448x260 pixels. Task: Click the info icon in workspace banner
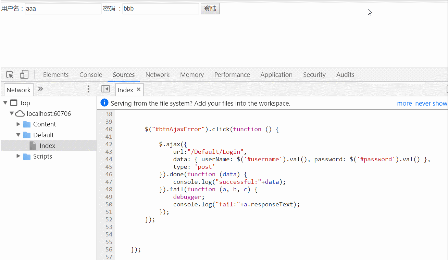click(104, 103)
